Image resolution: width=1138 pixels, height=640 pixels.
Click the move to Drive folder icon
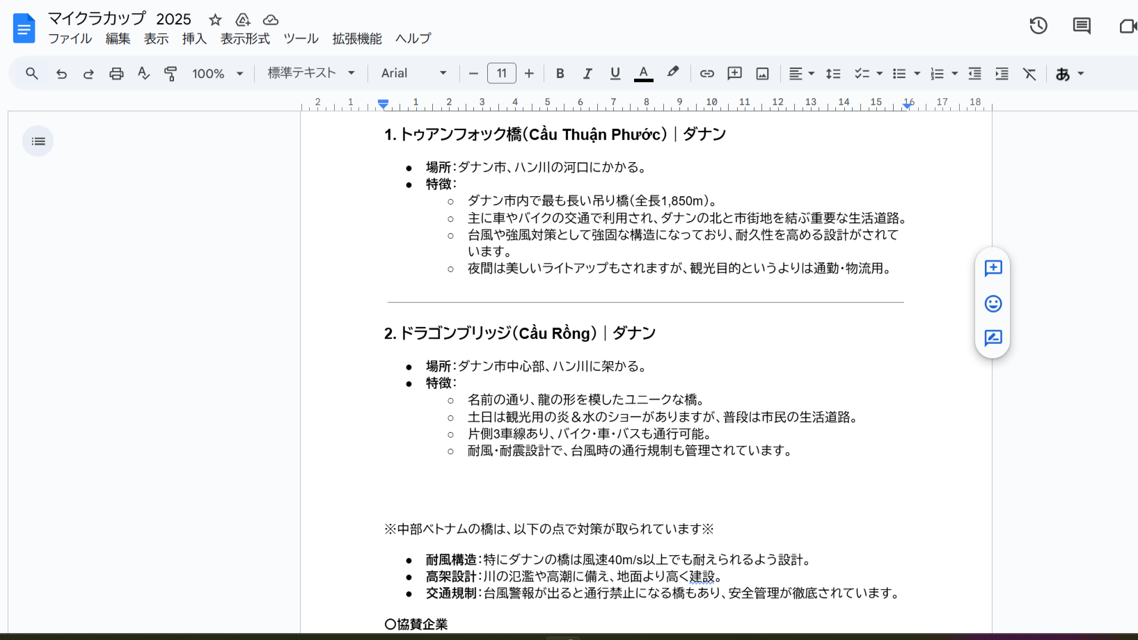point(243,19)
